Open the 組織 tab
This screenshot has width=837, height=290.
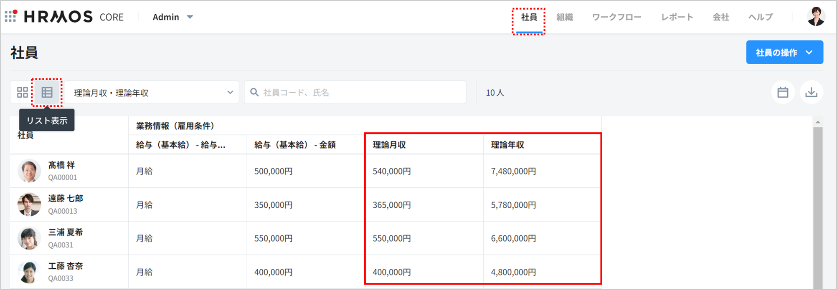[564, 17]
